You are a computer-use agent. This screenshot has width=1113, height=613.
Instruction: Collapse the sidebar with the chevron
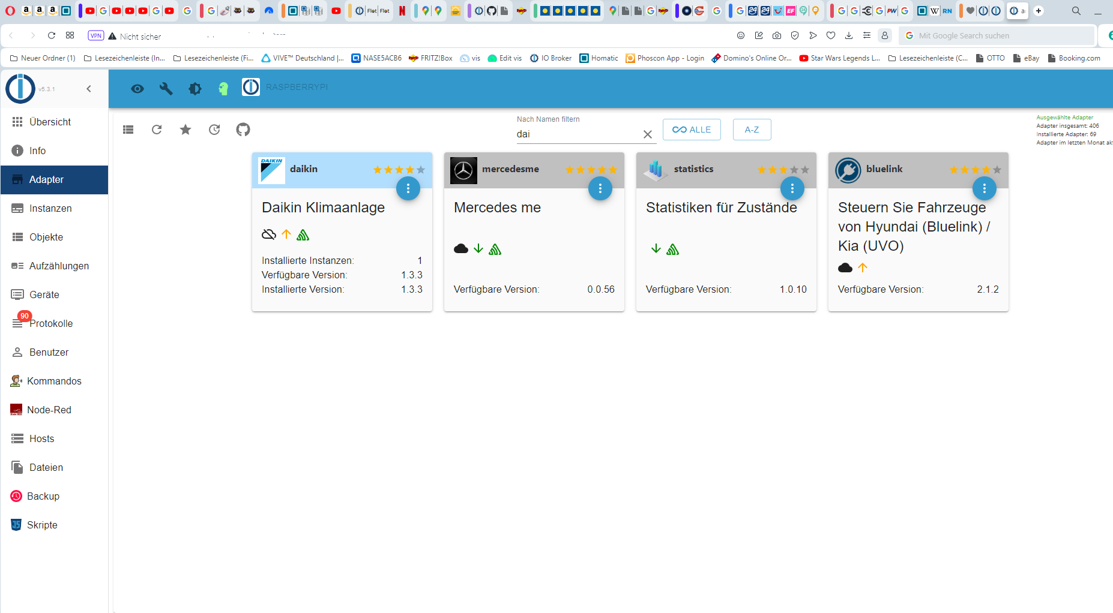[x=89, y=89]
